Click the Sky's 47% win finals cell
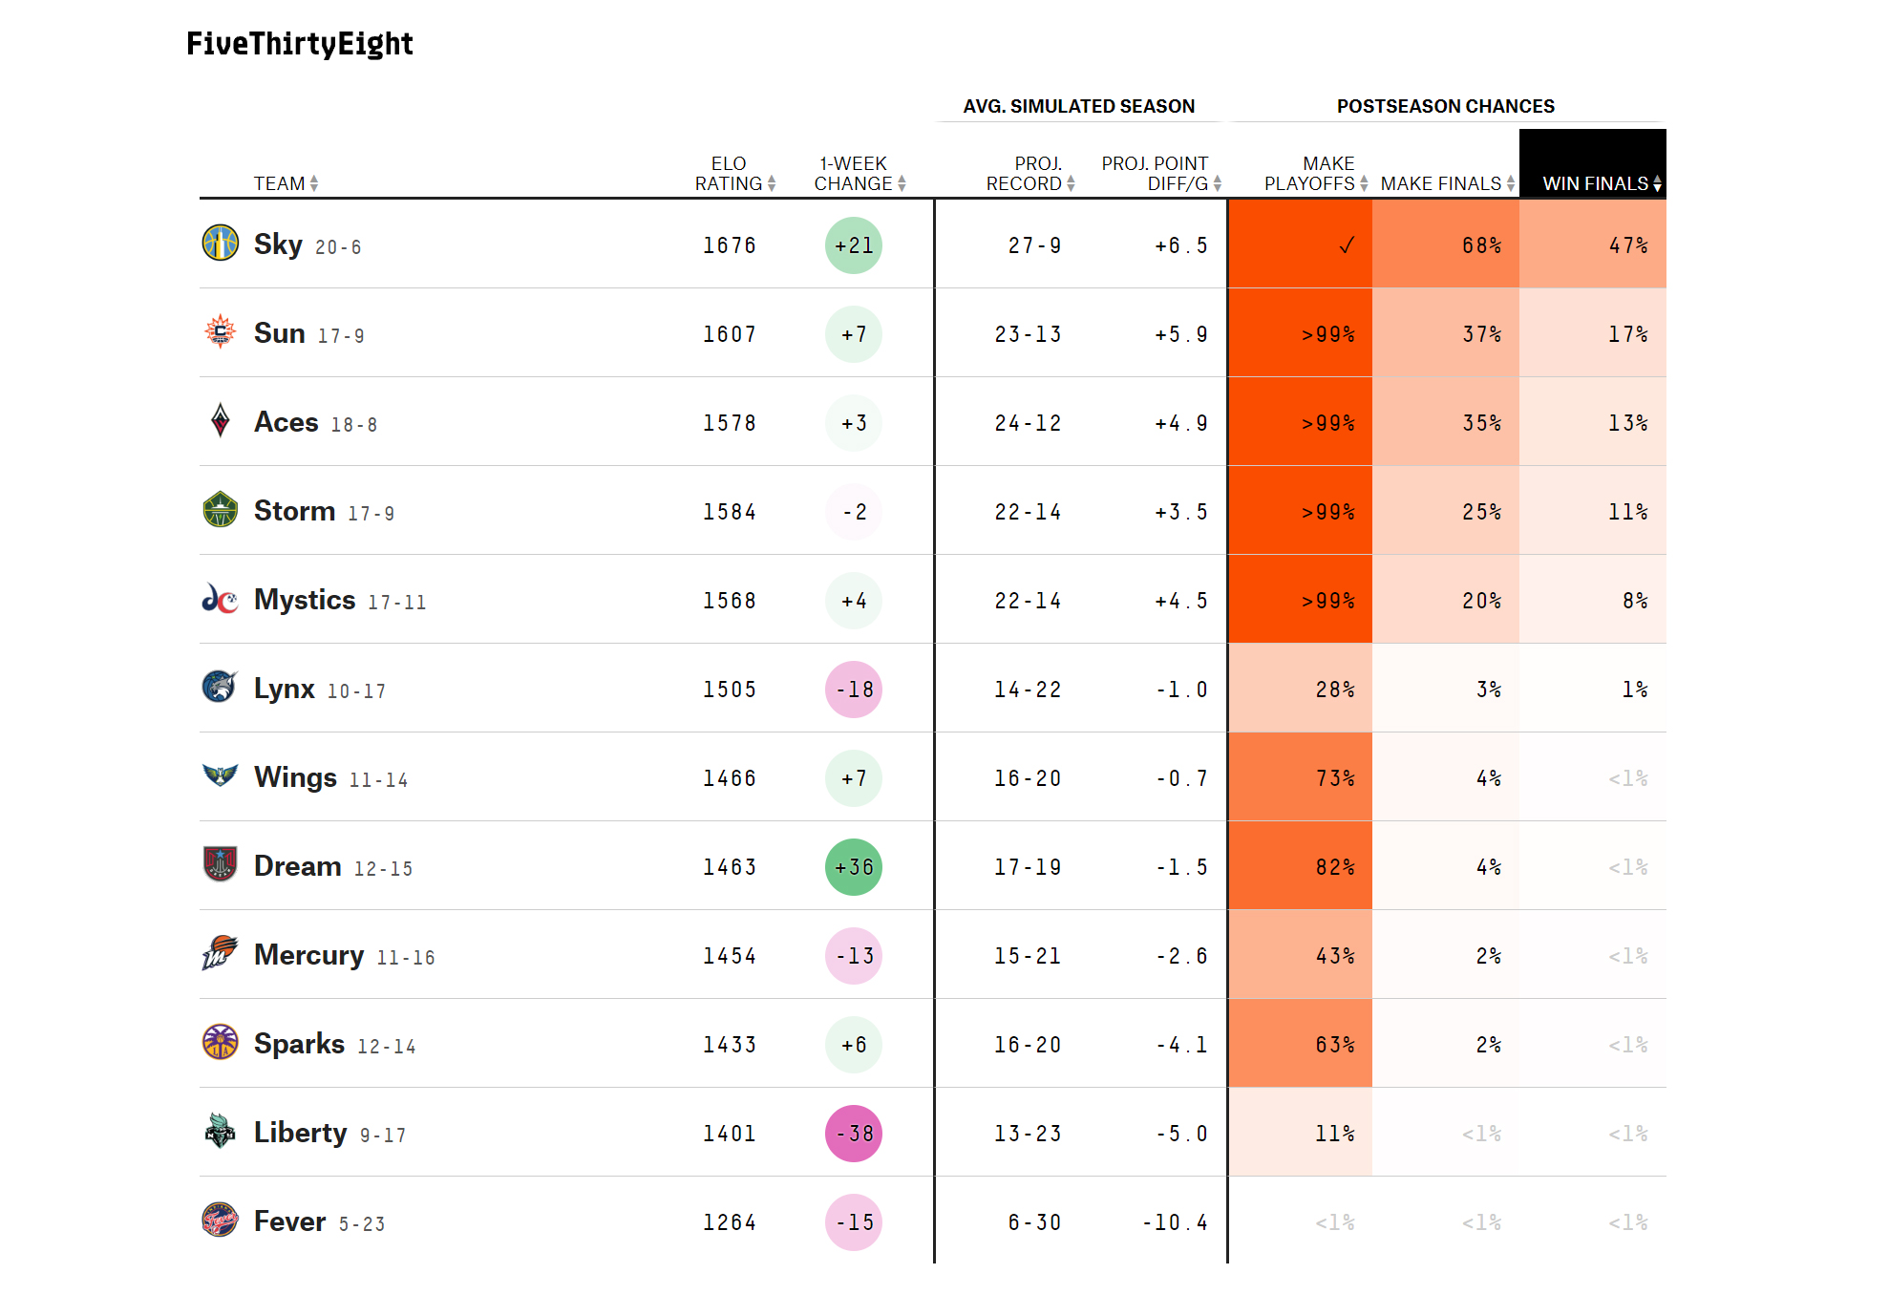 (x=1593, y=245)
